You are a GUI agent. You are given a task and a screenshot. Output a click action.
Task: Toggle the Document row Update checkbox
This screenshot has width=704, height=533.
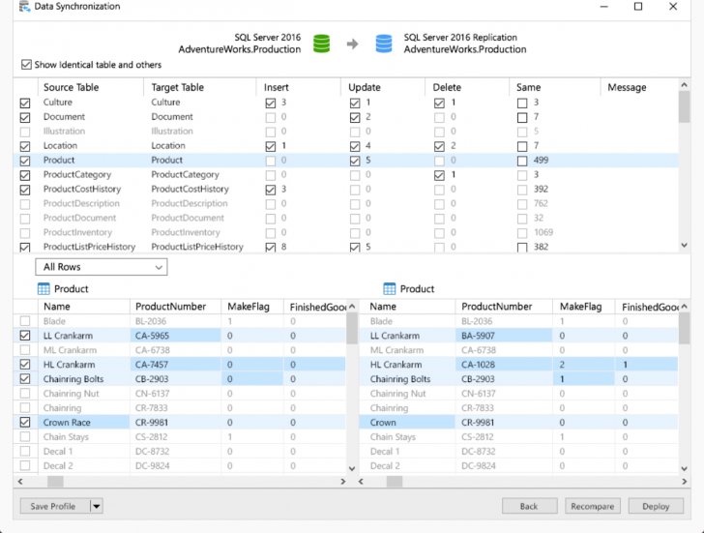coord(355,117)
